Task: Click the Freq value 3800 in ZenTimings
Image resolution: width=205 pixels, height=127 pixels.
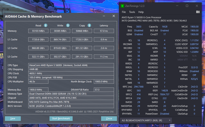Action: coord(139,27)
